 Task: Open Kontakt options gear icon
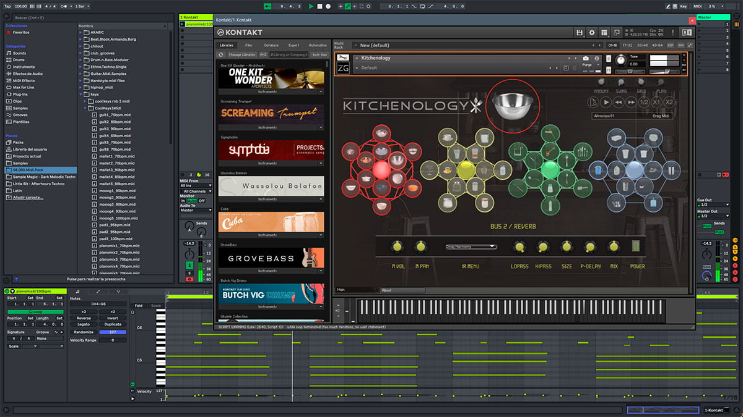(x=592, y=32)
